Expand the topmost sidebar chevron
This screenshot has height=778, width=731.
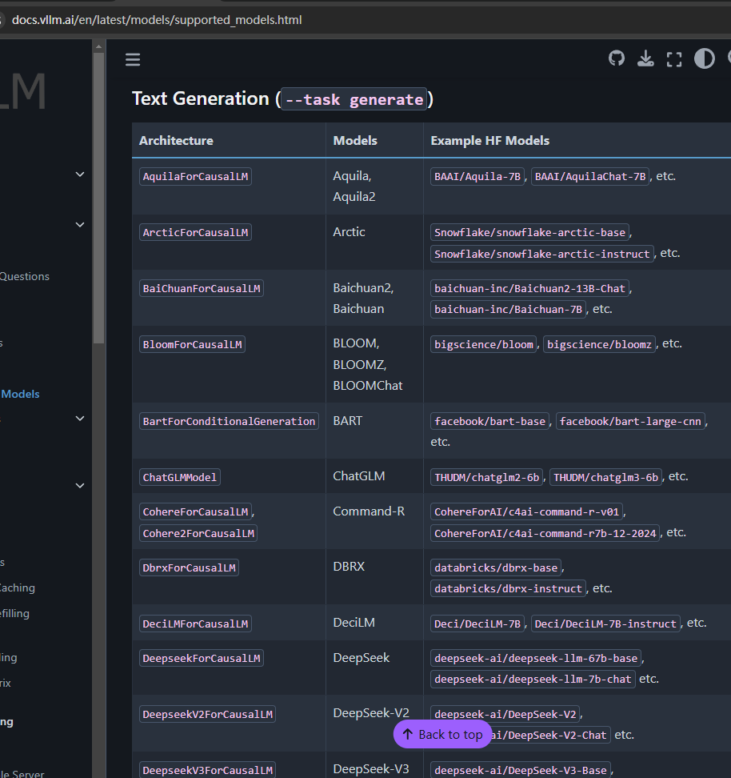tap(79, 174)
